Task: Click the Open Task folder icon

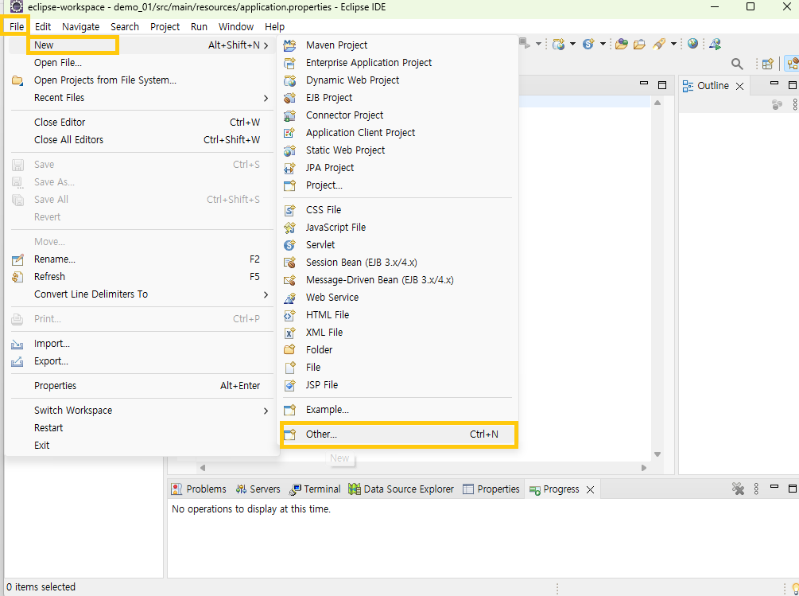Action: point(639,45)
